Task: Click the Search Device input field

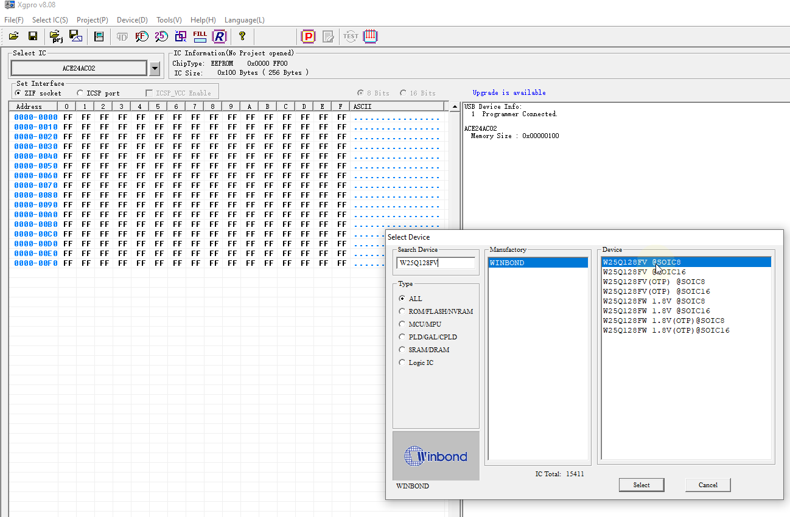Action: click(436, 263)
